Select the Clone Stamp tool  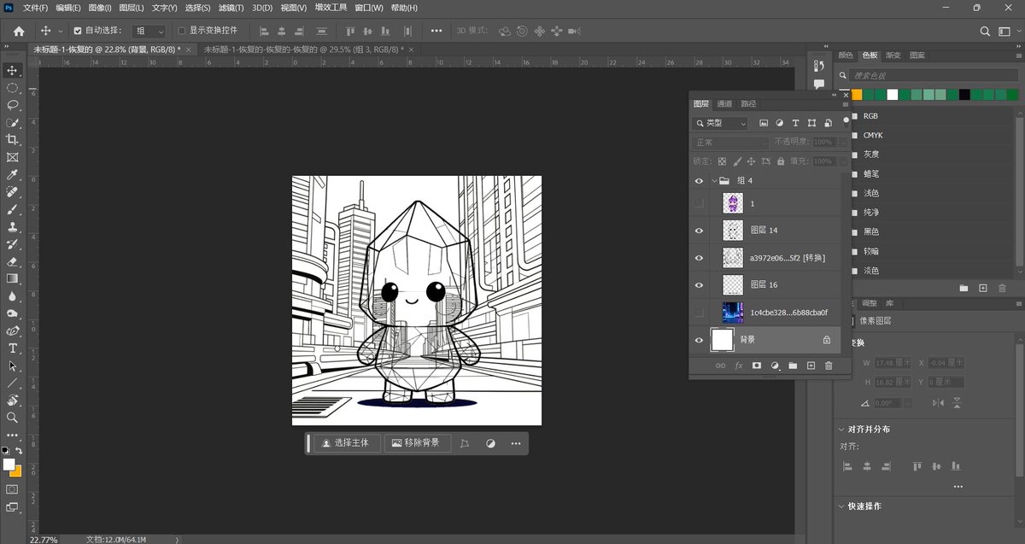click(13, 227)
